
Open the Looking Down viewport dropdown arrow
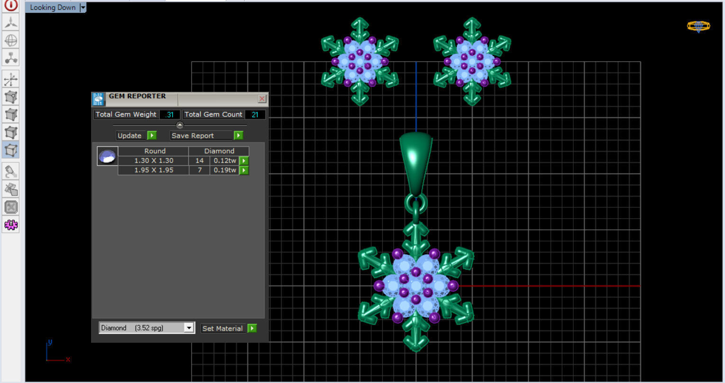point(83,8)
